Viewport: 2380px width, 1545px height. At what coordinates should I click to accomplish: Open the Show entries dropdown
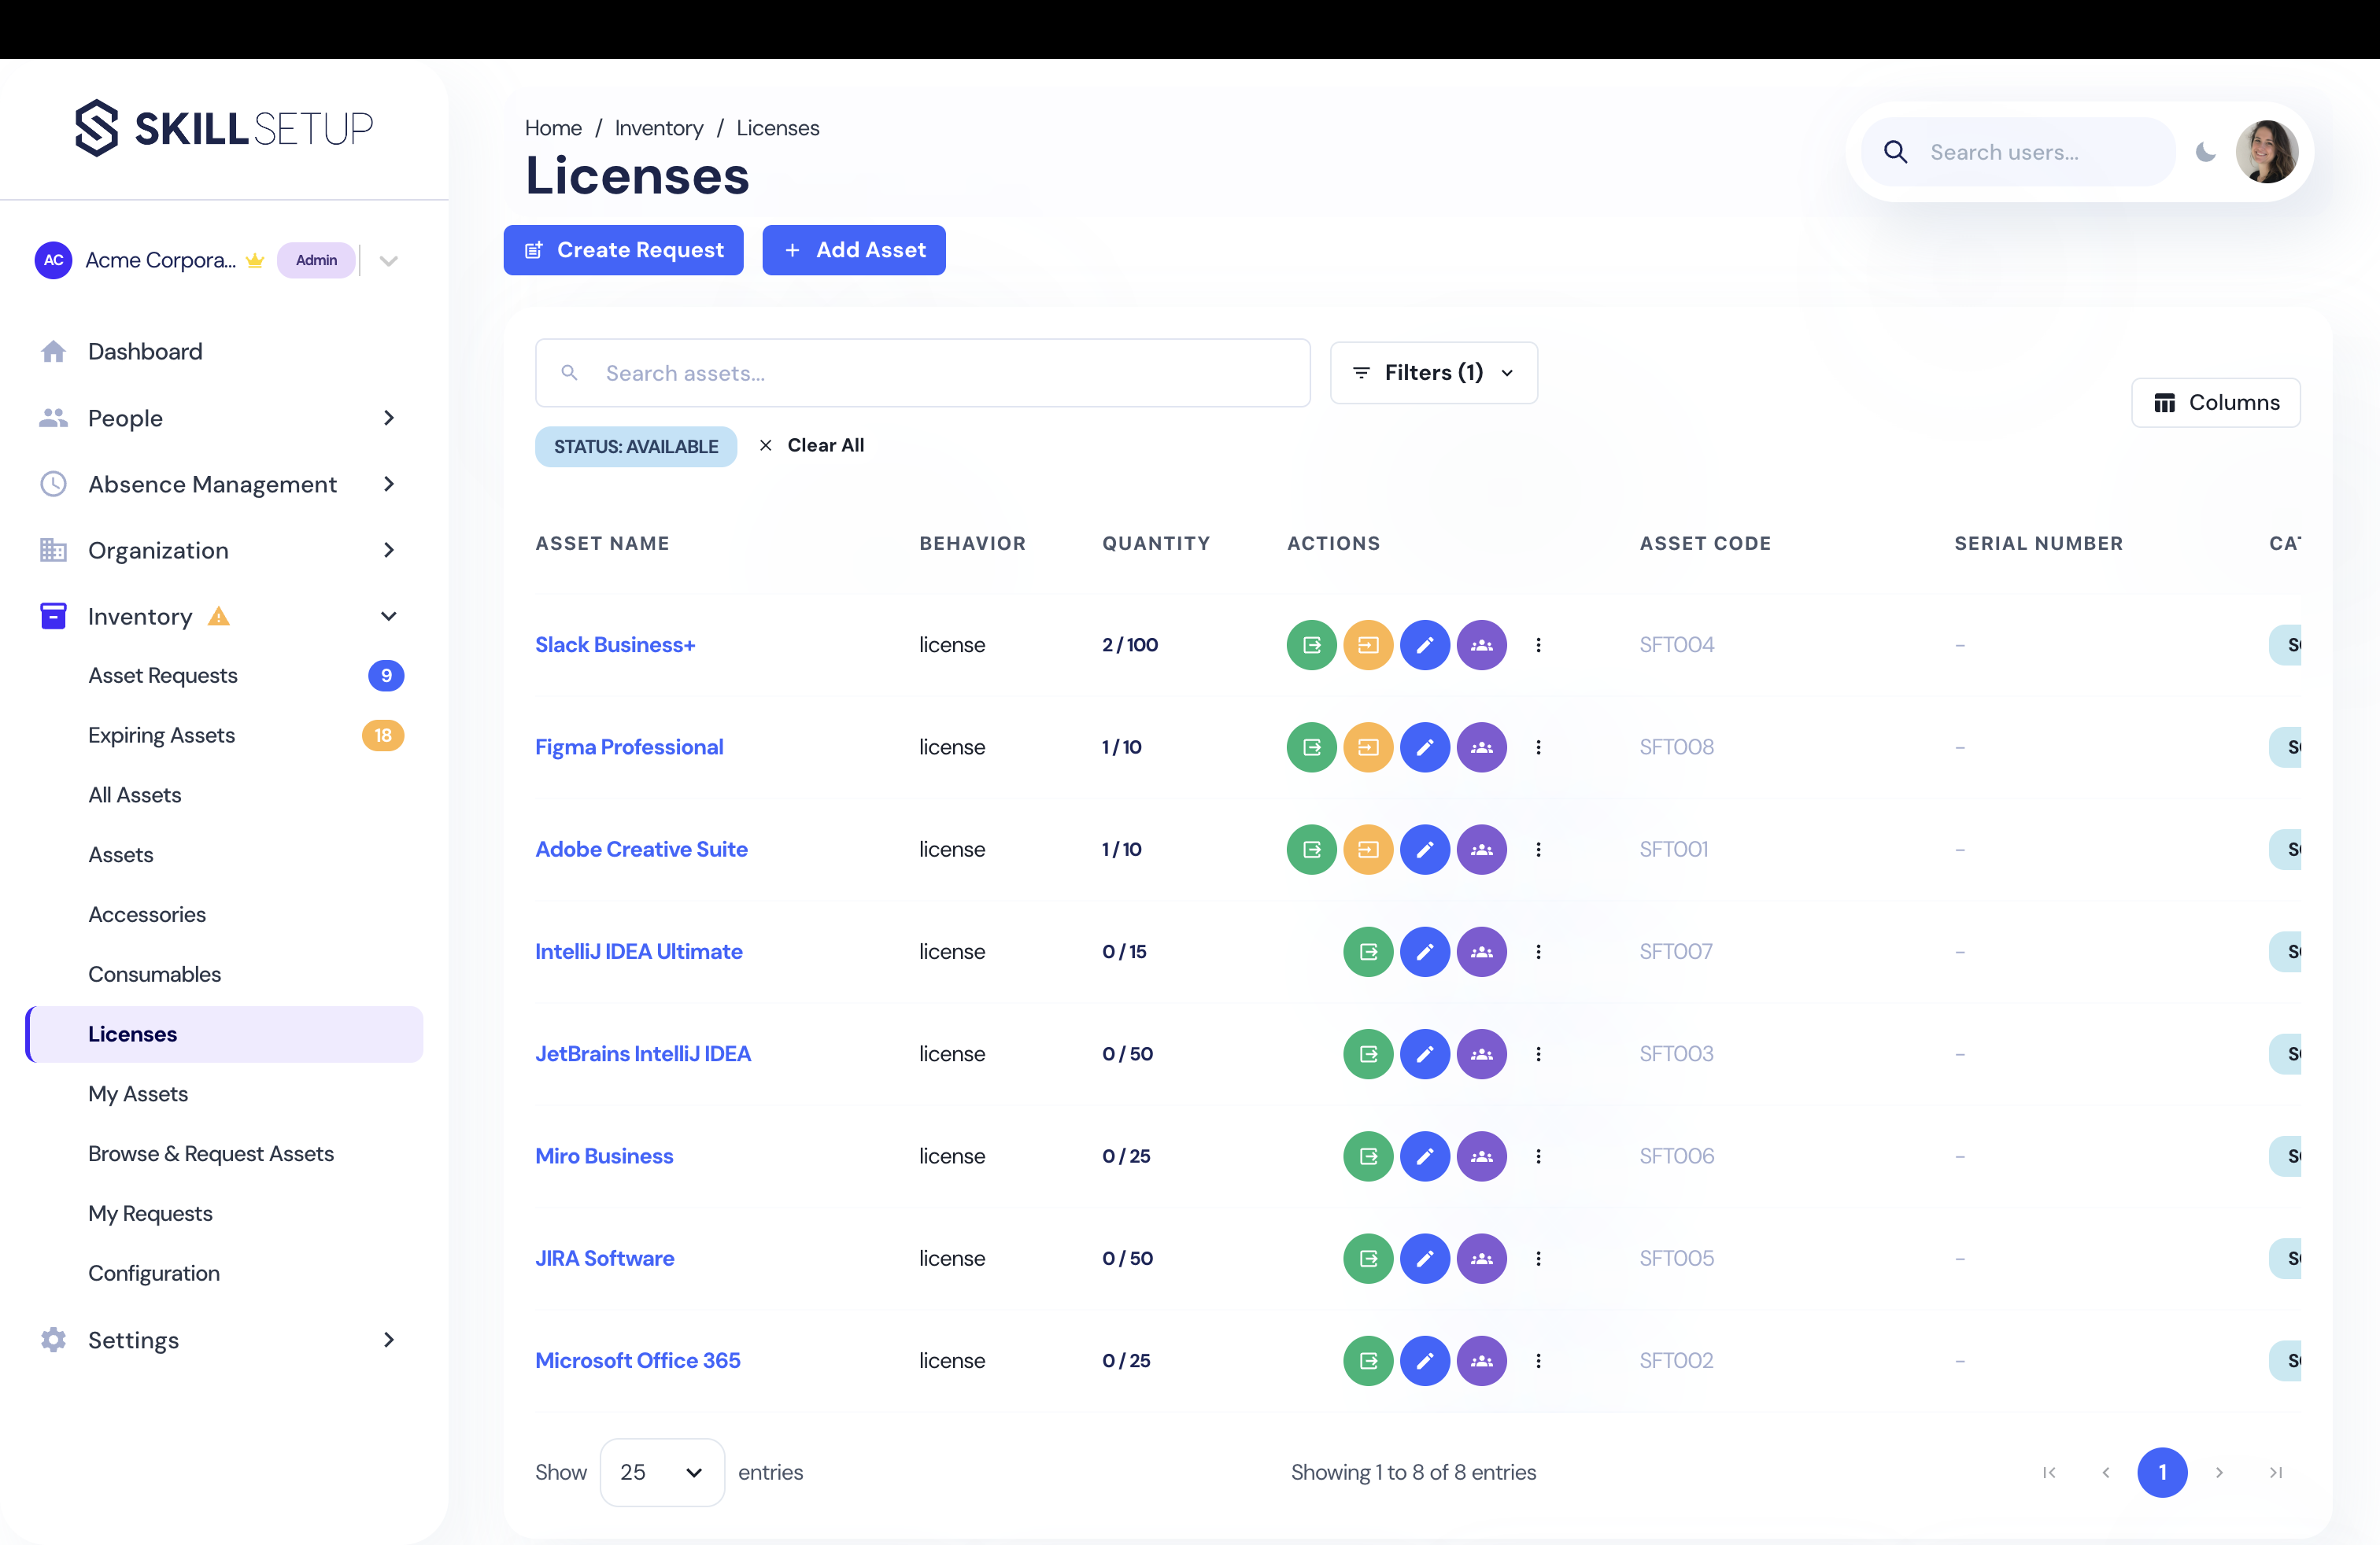coord(661,1472)
